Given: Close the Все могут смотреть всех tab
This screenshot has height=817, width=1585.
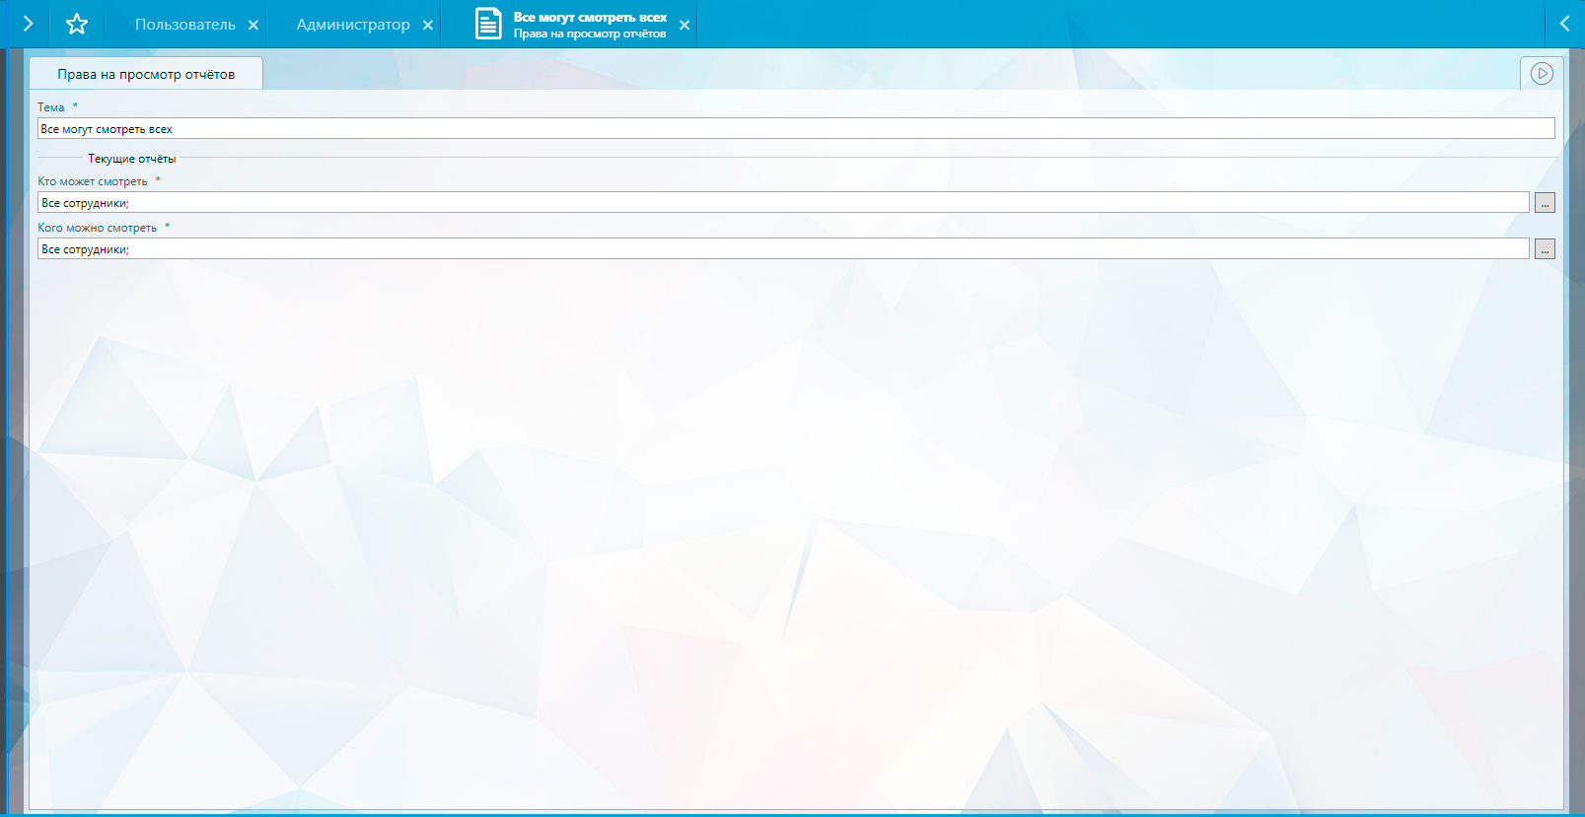Looking at the screenshot, I should [x=684, y=26].
